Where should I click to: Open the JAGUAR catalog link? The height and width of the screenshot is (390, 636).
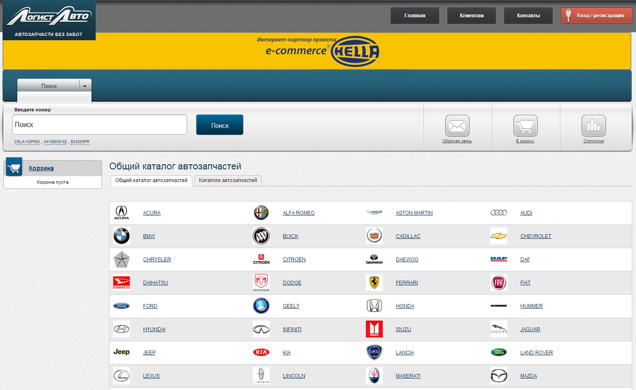click(x=530, y=329)
